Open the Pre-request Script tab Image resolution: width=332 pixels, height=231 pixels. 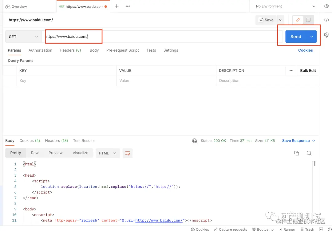(x=123, y=50)
